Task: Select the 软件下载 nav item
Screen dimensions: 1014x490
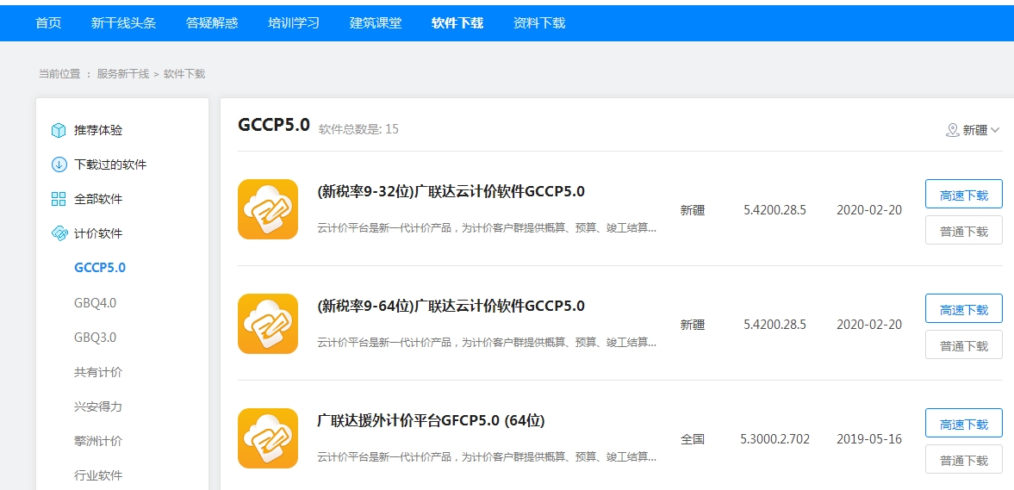Action: (x=457, y=22)
